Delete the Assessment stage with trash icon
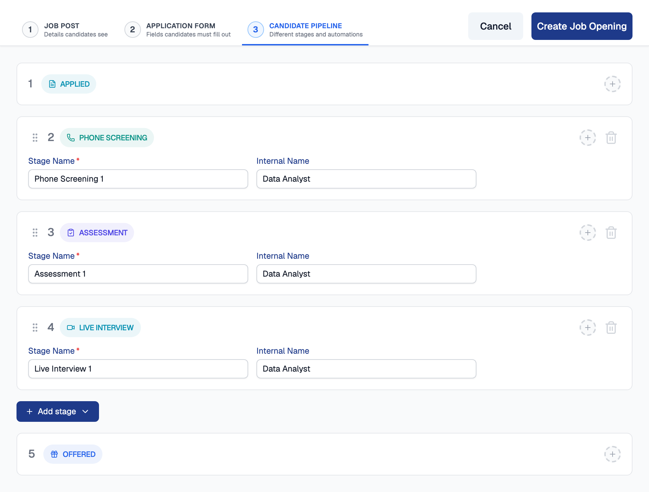Screen dimensions: 649x492 tap(611, 233)
